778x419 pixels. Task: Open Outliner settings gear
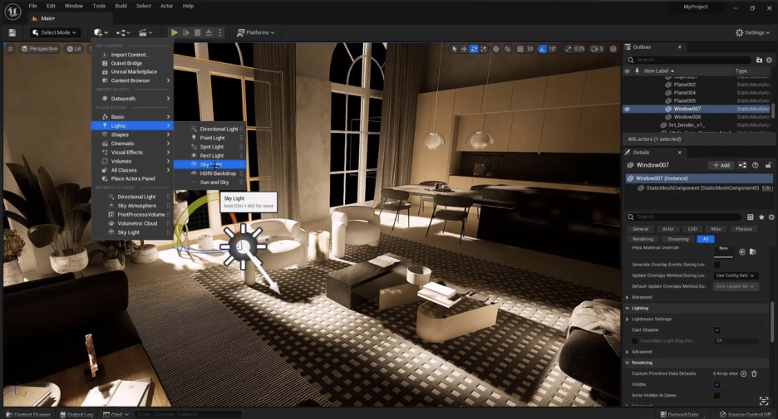[769, 60]
